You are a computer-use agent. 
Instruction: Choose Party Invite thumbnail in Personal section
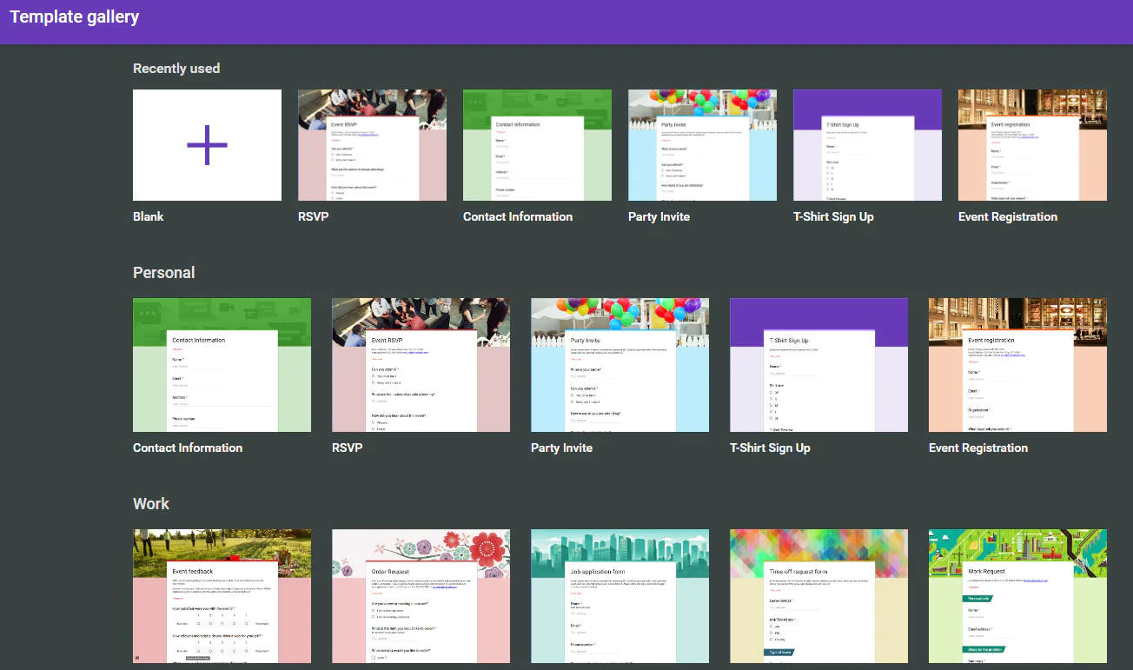coord(620,365)
